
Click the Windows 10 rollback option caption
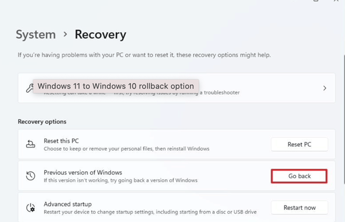[116, 86]
